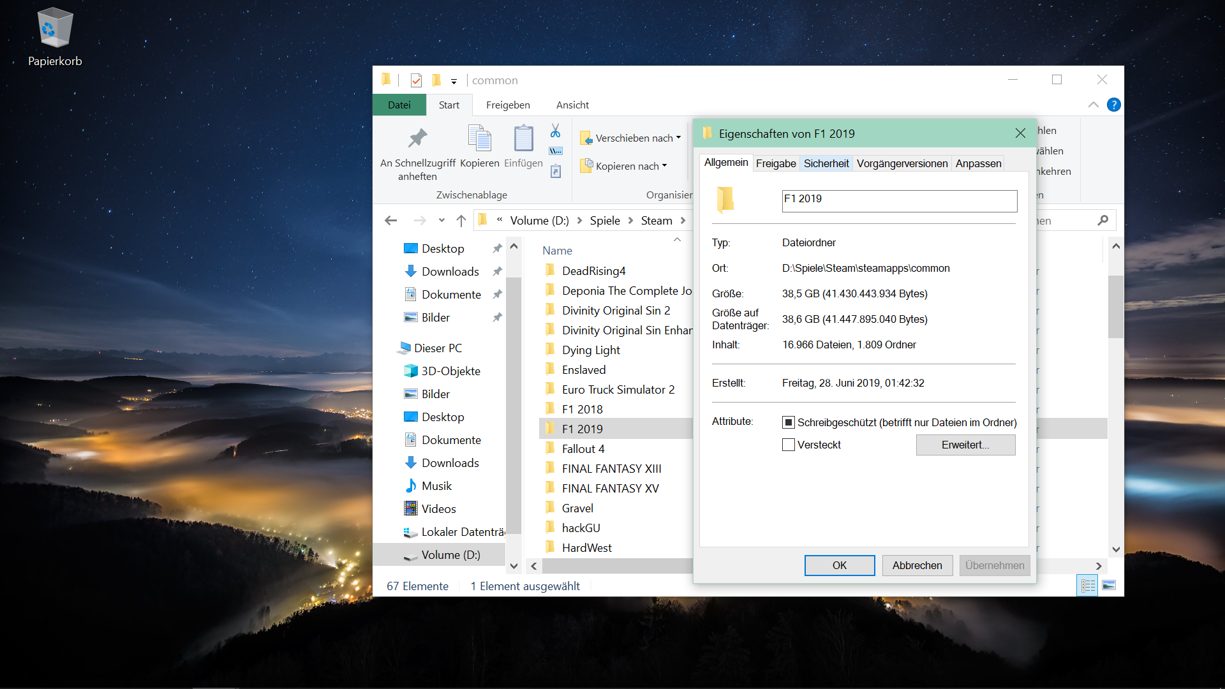Switch to the Sicherheit tab
The image size is (1225, 689).
826,163
